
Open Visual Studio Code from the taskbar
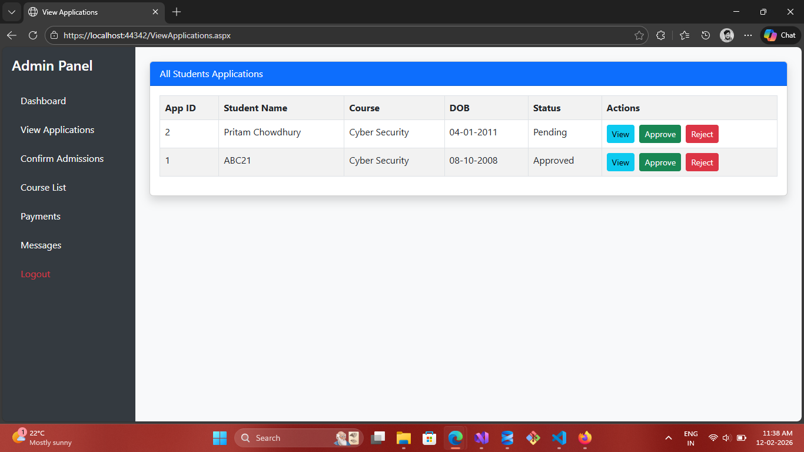[559, 438]
